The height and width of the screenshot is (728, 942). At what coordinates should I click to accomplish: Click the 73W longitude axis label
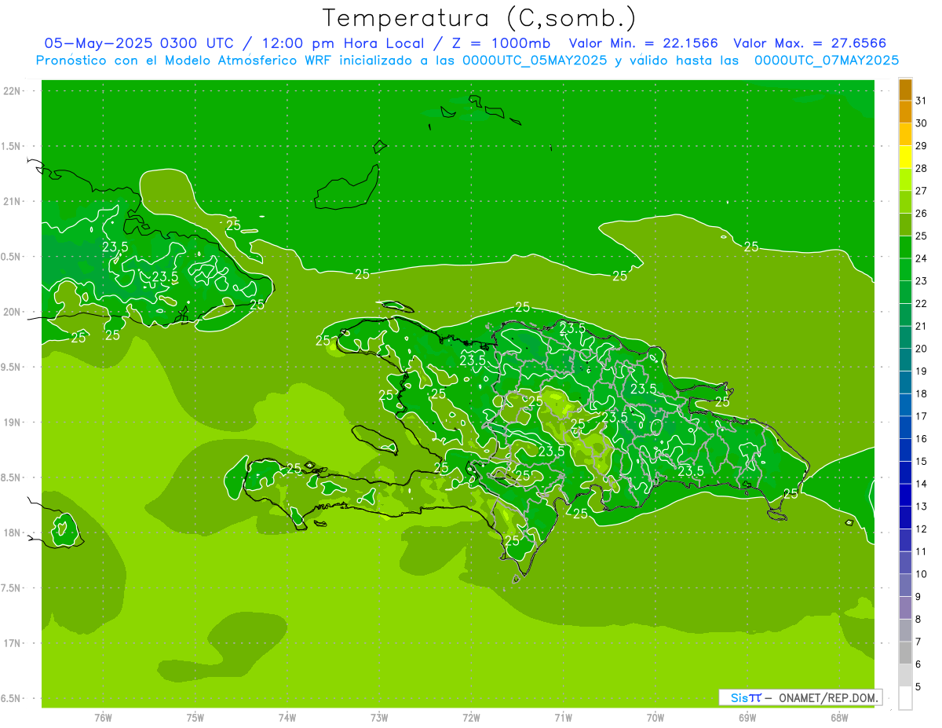coord(379,717)
